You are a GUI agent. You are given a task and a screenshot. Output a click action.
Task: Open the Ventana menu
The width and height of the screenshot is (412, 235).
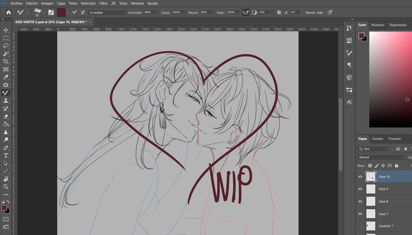point(137,3)
